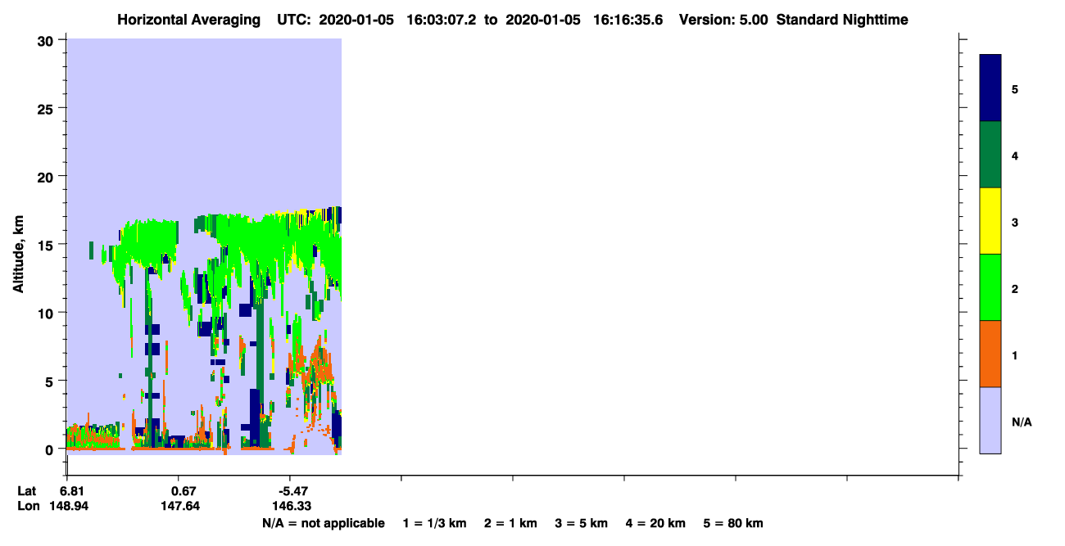Click the colorbar label 'N/A'
Viewport: 1065px width, 546px height.
click(x=1022, y=422)
